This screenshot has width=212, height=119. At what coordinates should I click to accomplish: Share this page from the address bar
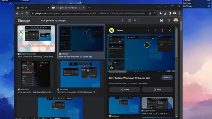click(x=150, y=13)
